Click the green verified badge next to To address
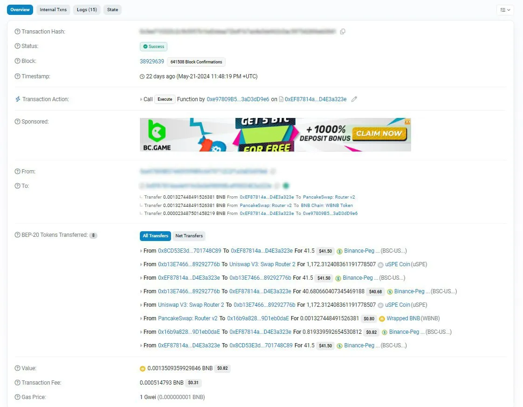The image size is (523, 407). coord(286,186)
